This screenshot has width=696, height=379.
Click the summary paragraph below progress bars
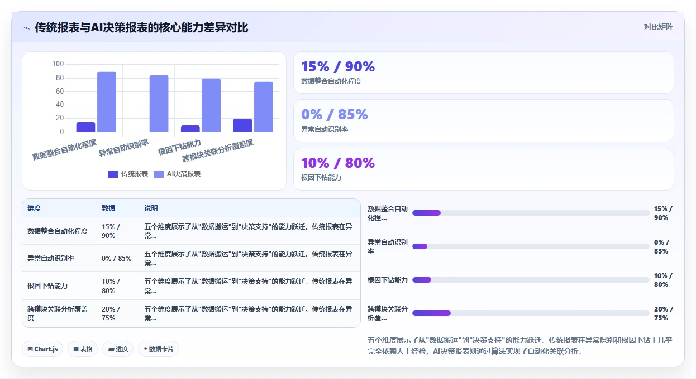(520, 346)
